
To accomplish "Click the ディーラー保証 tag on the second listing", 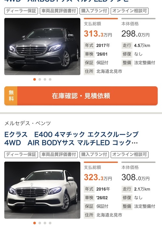I will pos(21,155).
